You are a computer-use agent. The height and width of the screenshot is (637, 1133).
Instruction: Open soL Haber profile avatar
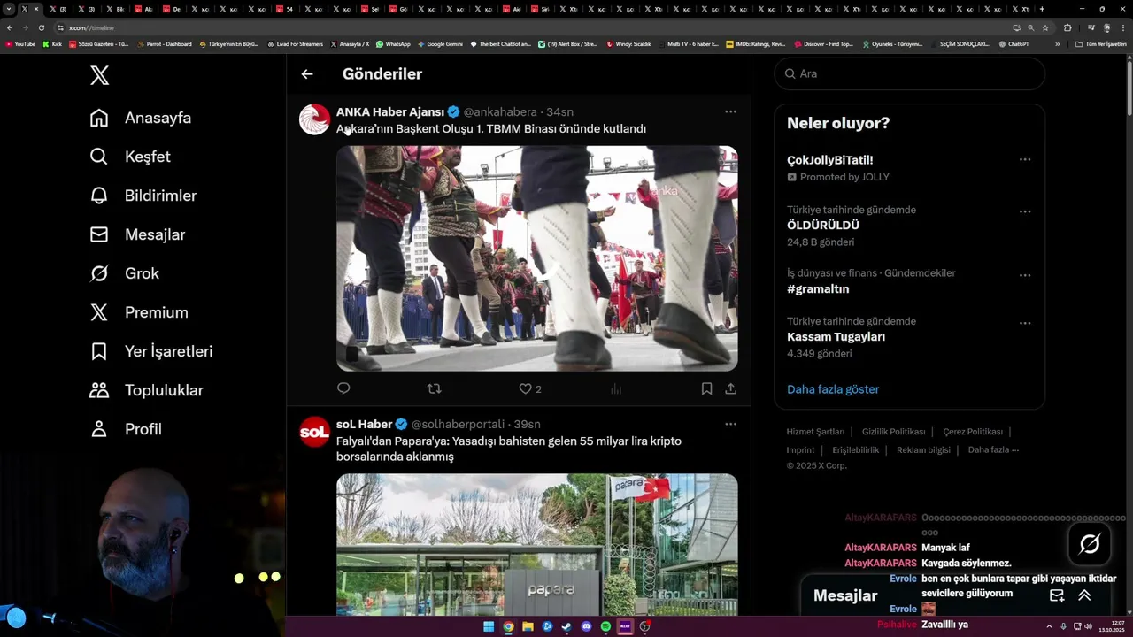point(314,432)
